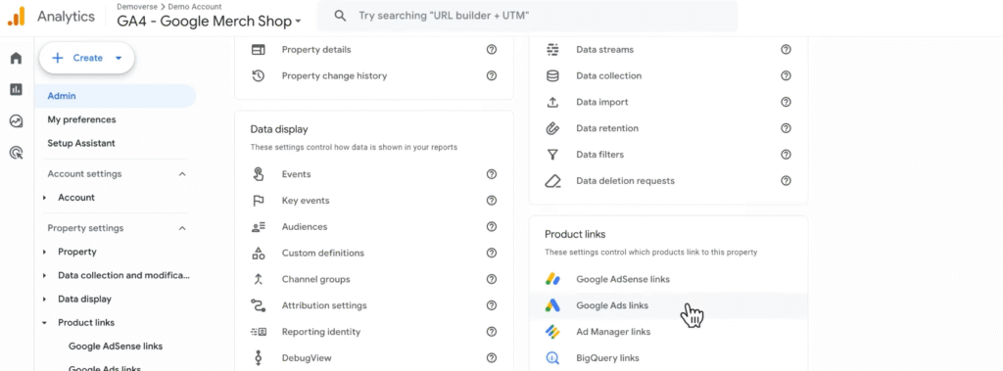Click the Data filters funnel icon
The width and height of the screenshot is (1003, 371).
552,154
